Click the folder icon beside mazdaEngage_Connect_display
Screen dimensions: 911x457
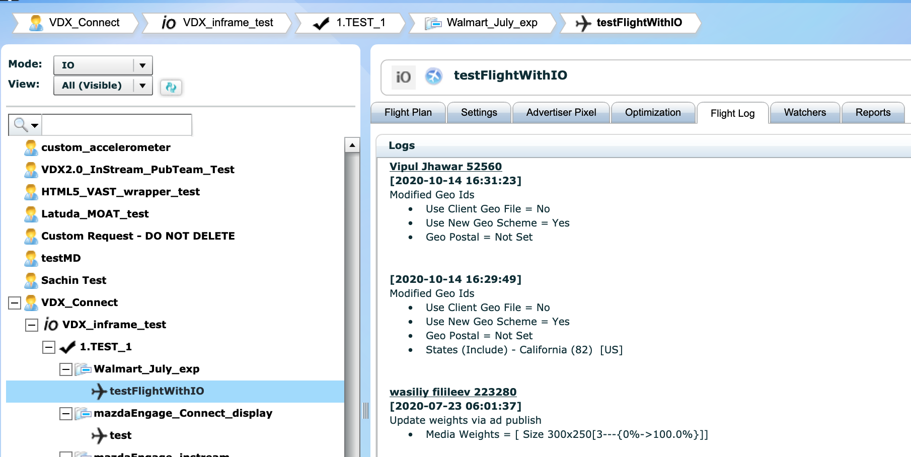tap(83, 413)
